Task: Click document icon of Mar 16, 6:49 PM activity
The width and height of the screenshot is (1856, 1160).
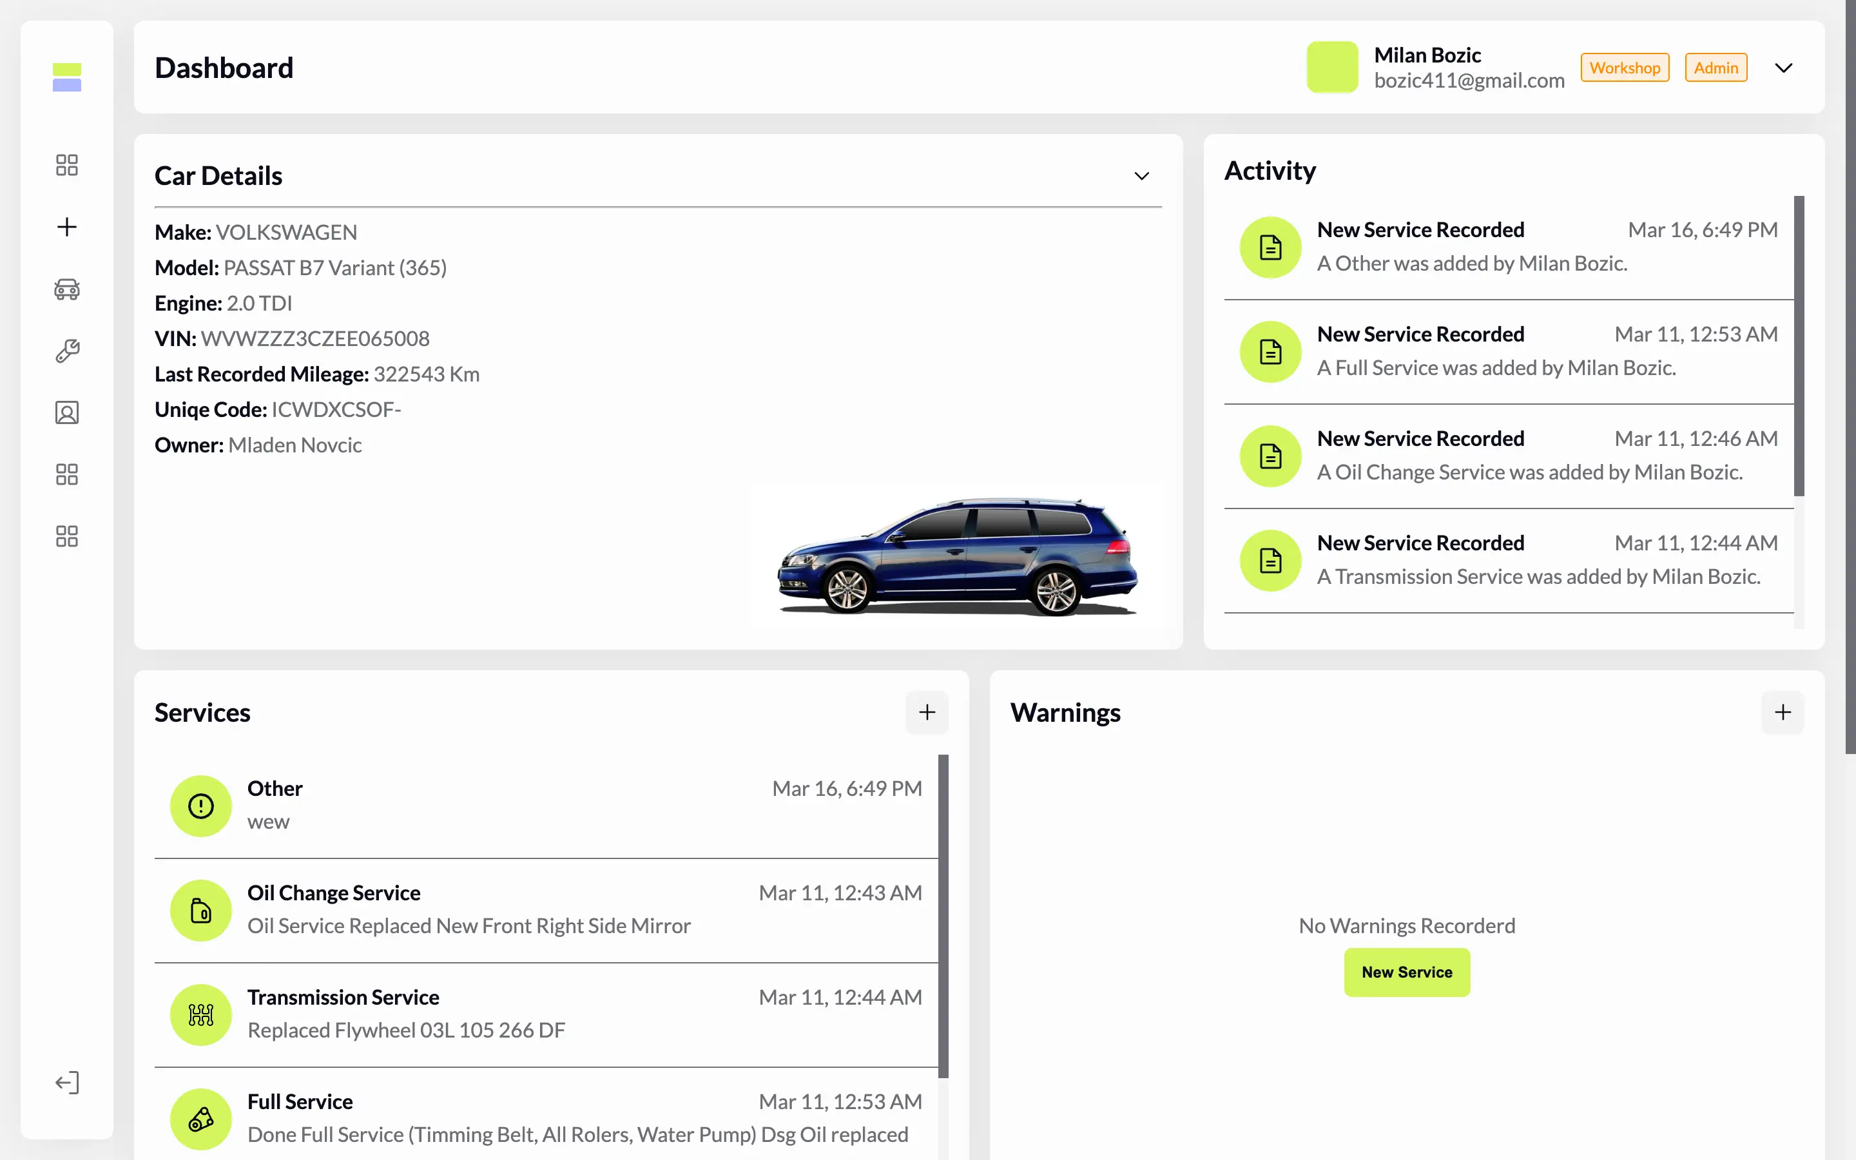Action: [1271, 247]
